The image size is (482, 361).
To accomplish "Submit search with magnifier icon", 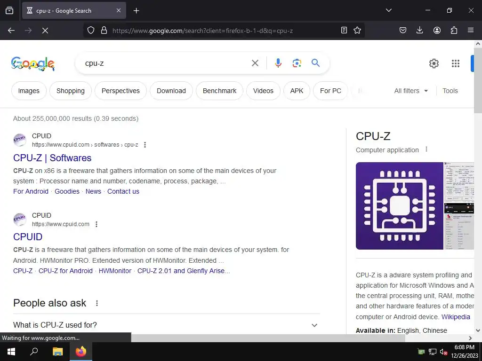I will 316,63.
